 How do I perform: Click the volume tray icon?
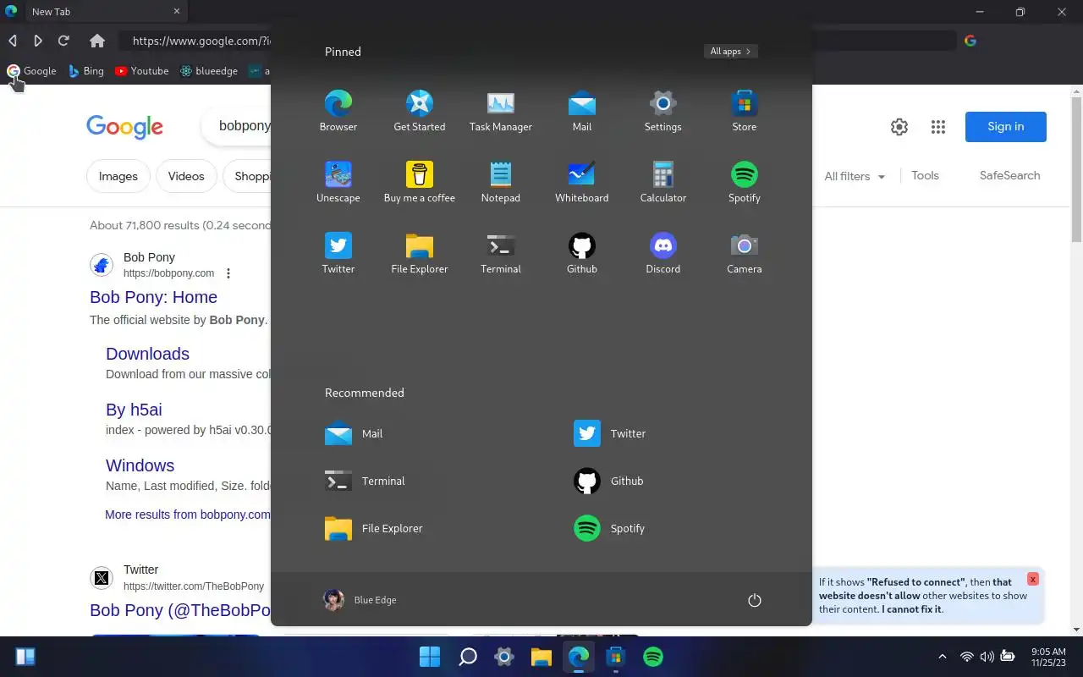point(987,657)
